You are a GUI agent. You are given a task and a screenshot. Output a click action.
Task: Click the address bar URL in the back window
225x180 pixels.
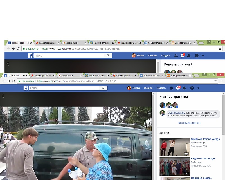point(81,49)
